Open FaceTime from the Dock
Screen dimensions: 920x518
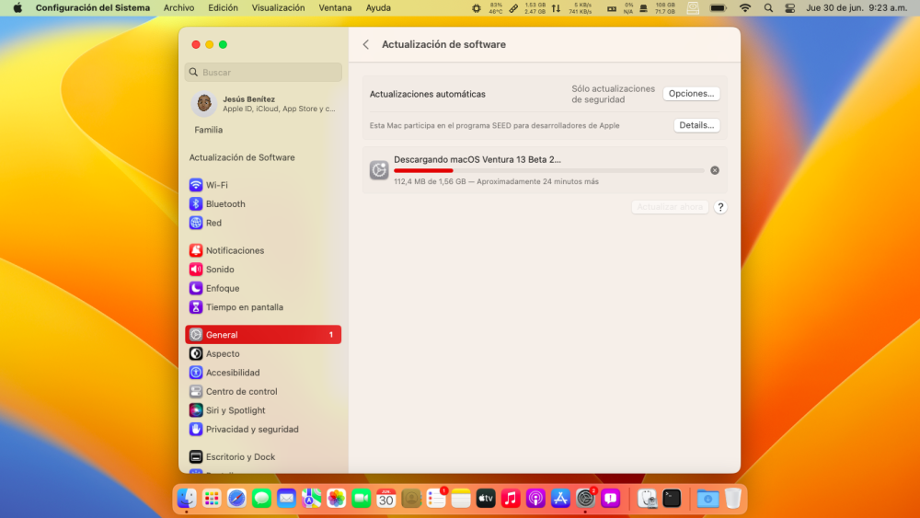tap(361, 499)
